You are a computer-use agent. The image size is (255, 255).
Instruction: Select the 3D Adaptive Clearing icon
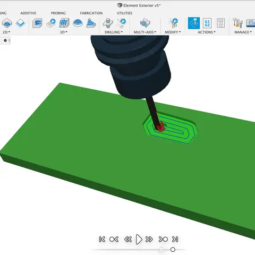click(x=37, y=23)
